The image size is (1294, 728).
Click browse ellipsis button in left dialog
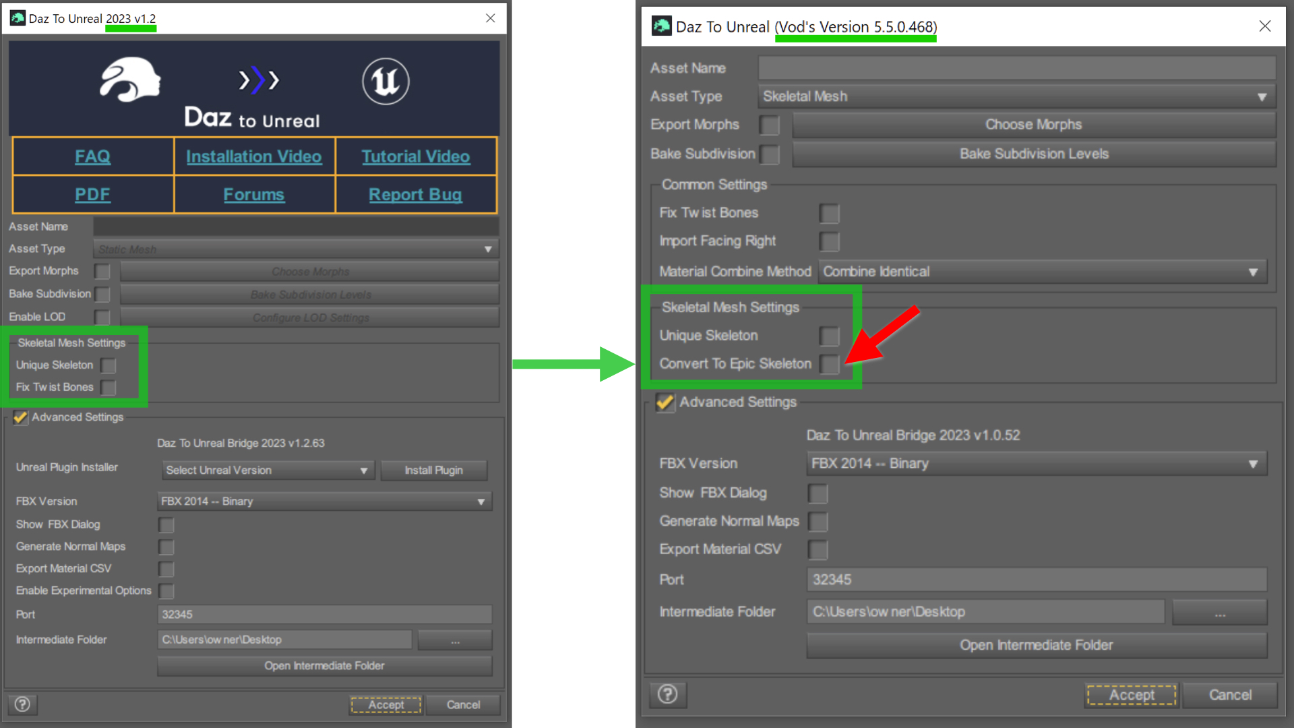(455, 640)
